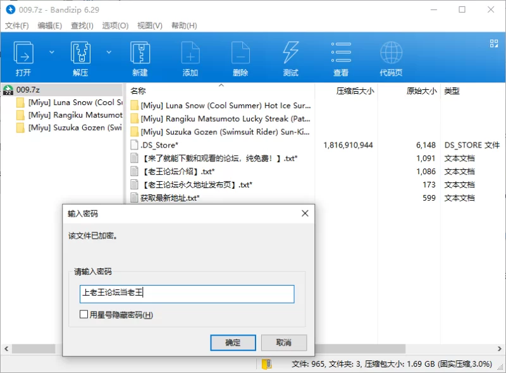This screenshot has height=373, width=506.
Task: Toggle 用星号隐藏密码 checkbox
Action: tap(83, 314)
